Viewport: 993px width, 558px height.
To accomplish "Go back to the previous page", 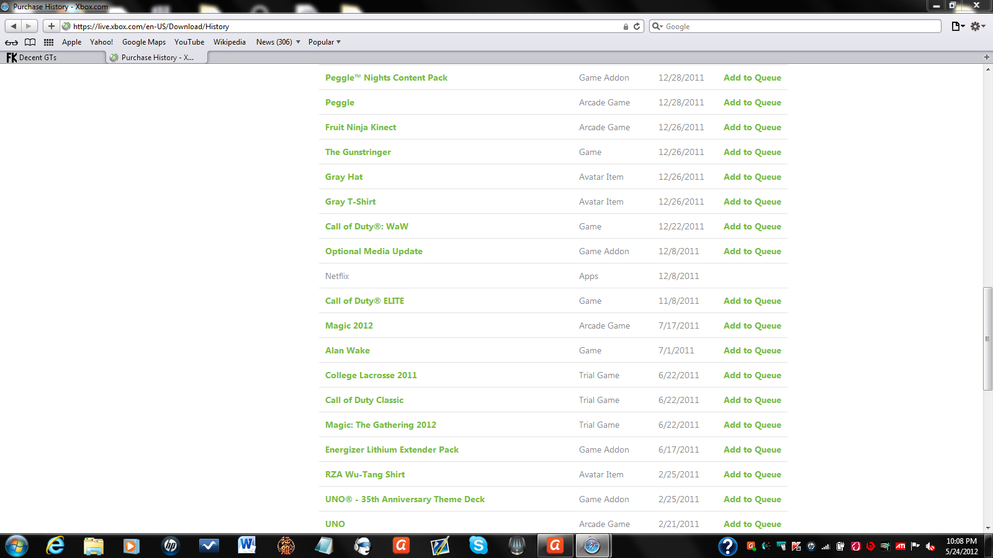I will [x=14, y=26].
